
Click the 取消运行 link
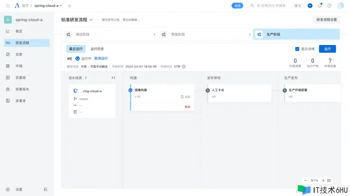tap(101, 59)
